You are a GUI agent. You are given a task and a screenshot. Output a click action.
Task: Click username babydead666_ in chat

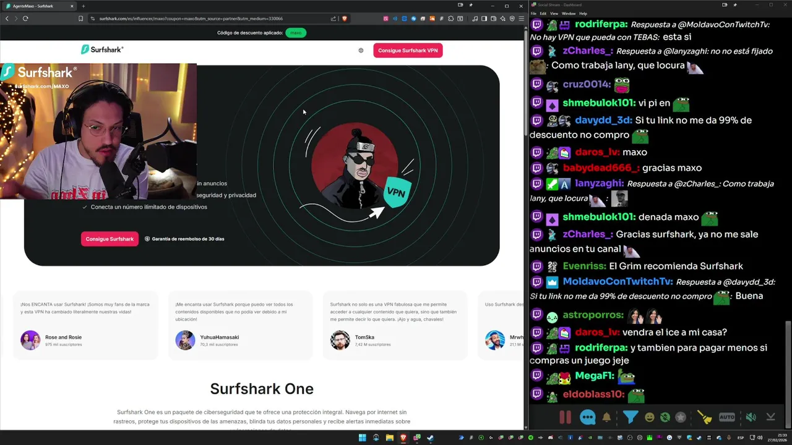click(600, 168)
